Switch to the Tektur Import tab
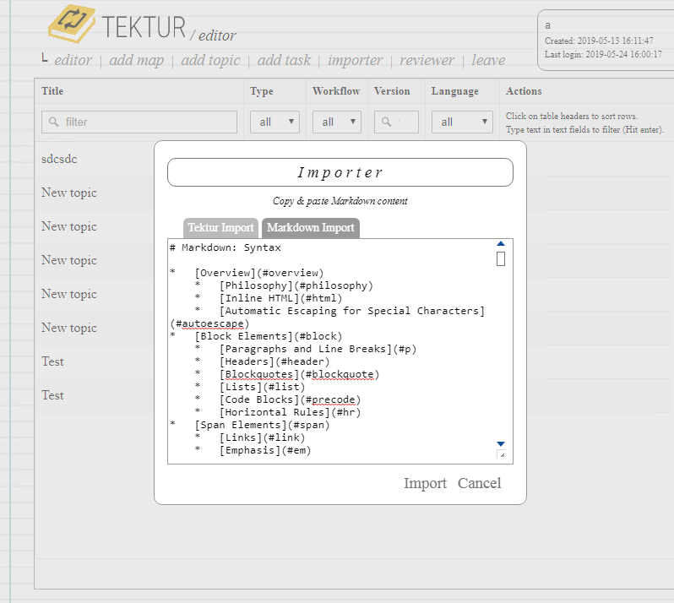The width and height of the screenshot is (674, 603). pos(220,227)
